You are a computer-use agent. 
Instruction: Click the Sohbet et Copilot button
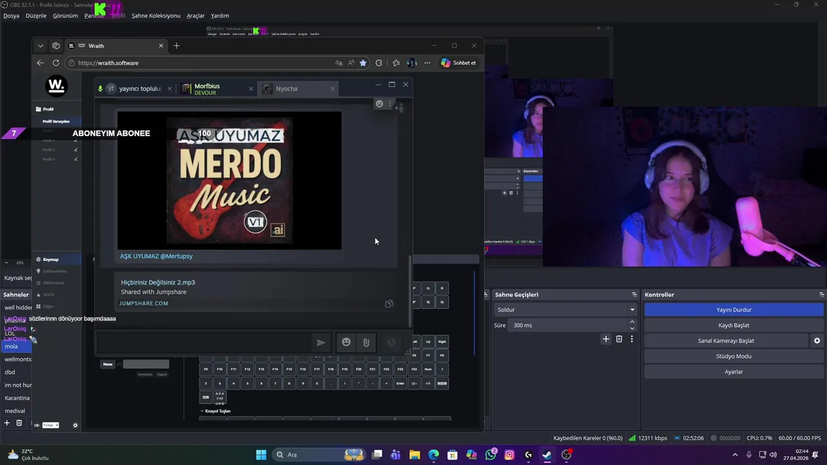pyautogui.click(x=459, y=63)
